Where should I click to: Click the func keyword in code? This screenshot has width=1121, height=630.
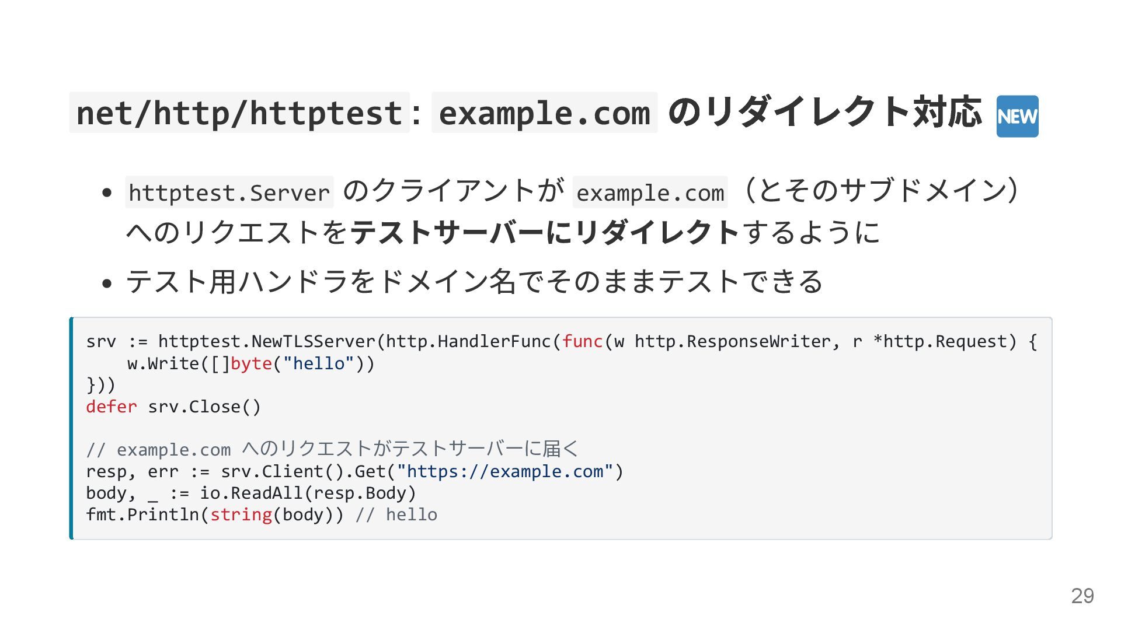click(x=582, y=341)
